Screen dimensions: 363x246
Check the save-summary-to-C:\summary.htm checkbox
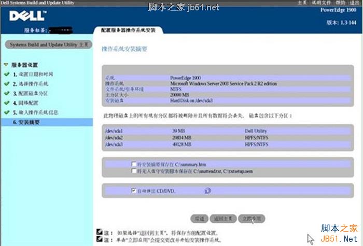coord(134,164)
